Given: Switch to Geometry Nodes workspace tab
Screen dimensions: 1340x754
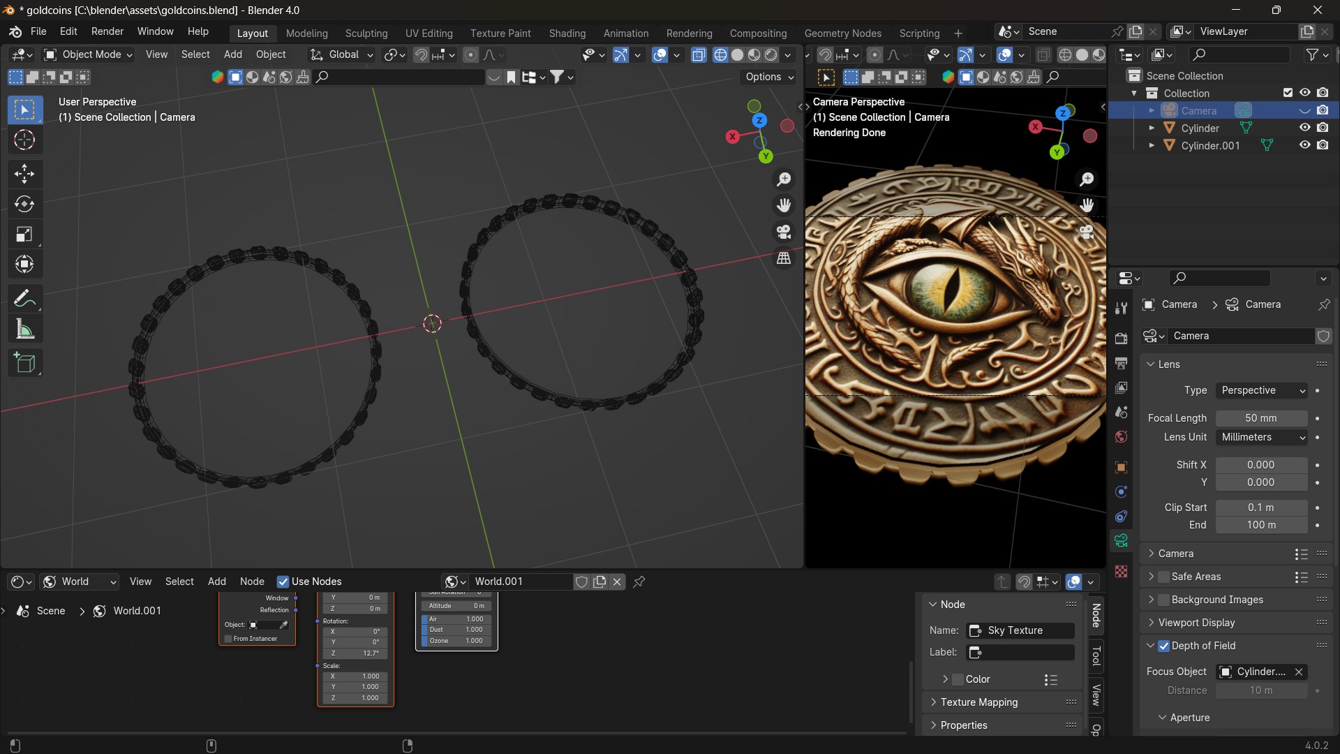Looking at the screenshot, I should tap(842, 34).
